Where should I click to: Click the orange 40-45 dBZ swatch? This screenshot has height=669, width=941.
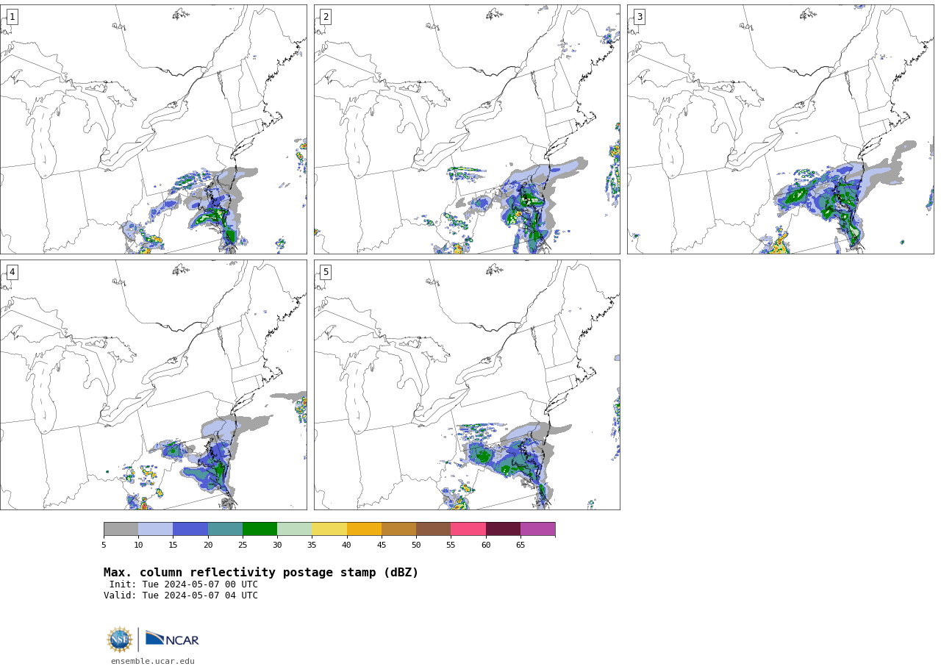(364, 529)
